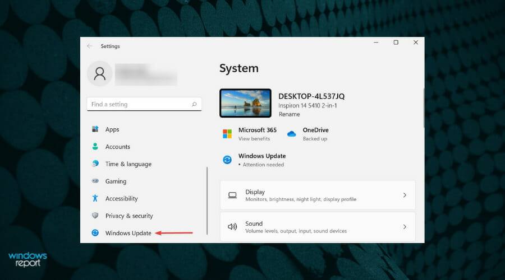Click the desktop wallpaper thumbnail
The image size is (505, 280).
pyautogui.click(x=246, y=103)
